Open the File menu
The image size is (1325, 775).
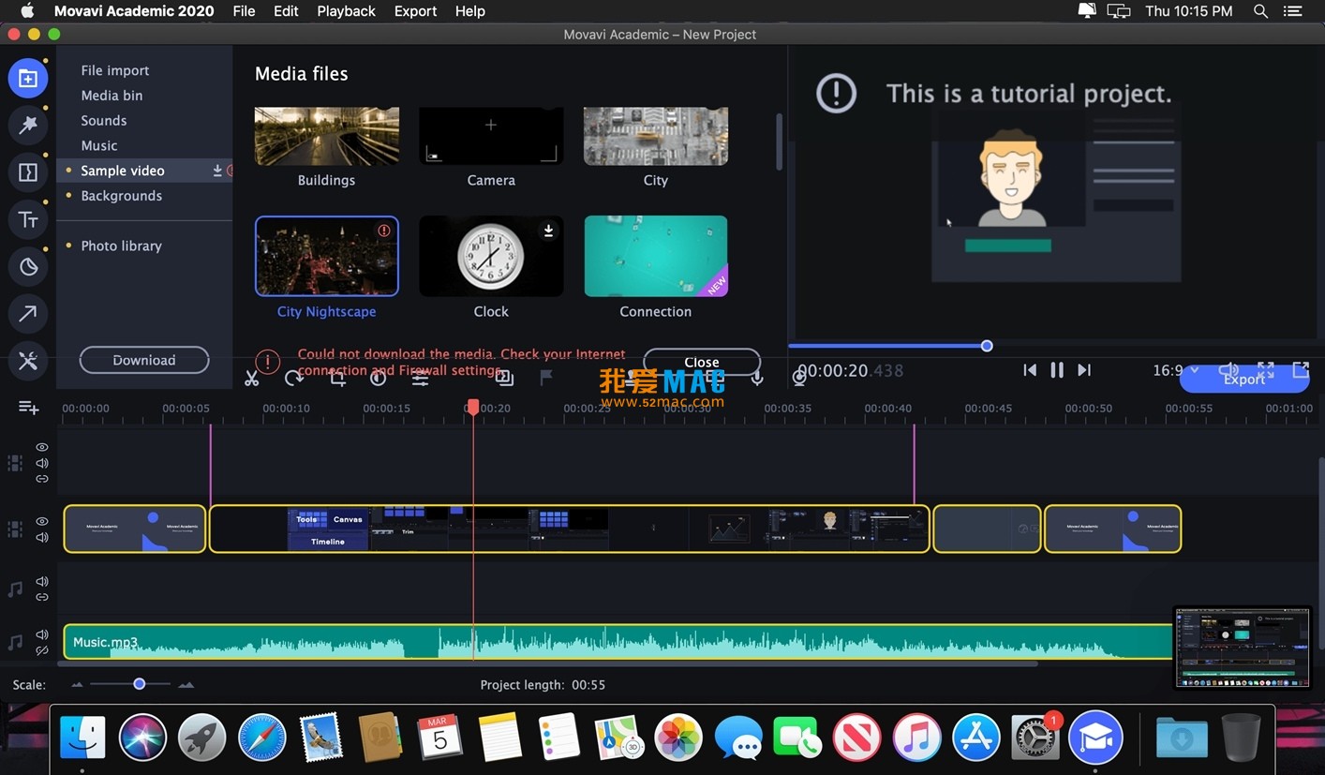(244, 11)
